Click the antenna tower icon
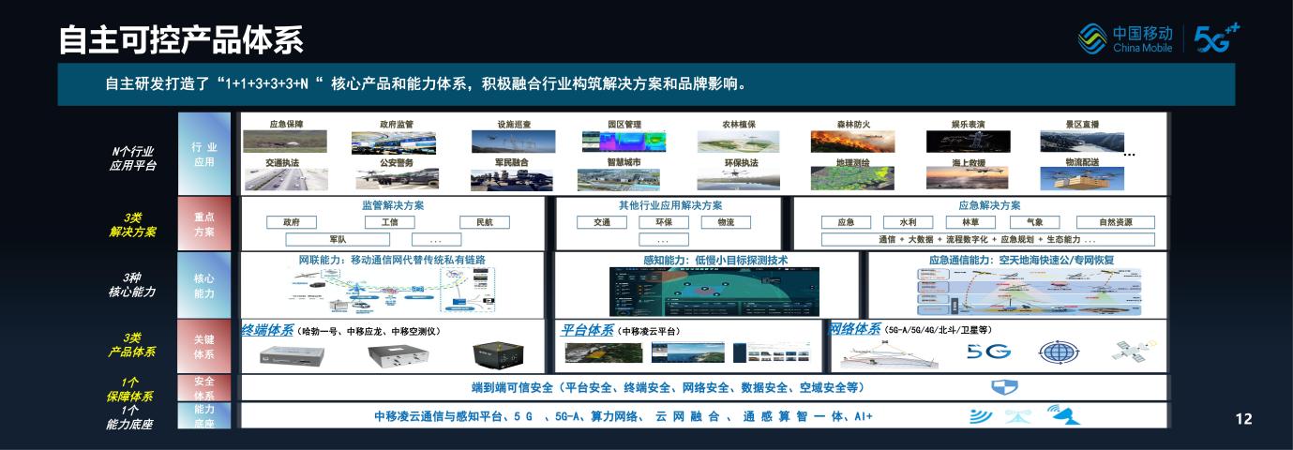 1018,415
